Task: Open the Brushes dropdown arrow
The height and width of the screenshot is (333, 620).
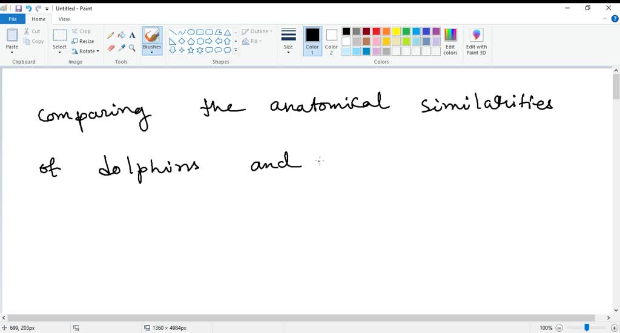Action: pos(152,53)
